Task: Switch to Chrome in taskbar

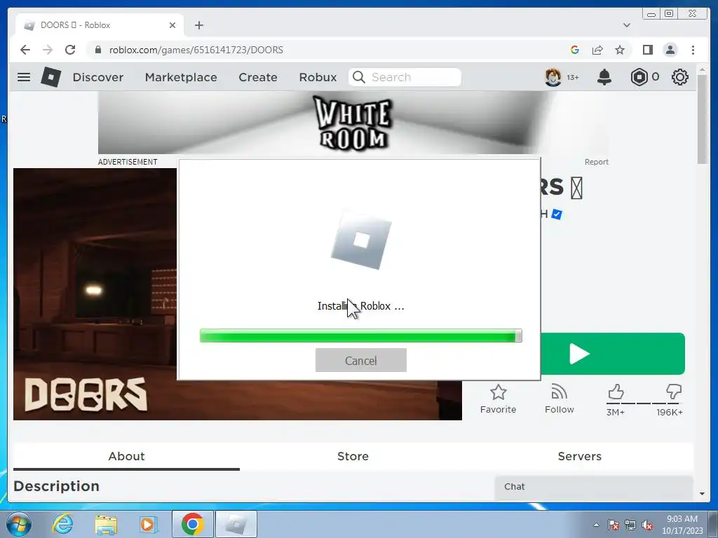Action: pyautogui.click(x=192, y=524)
